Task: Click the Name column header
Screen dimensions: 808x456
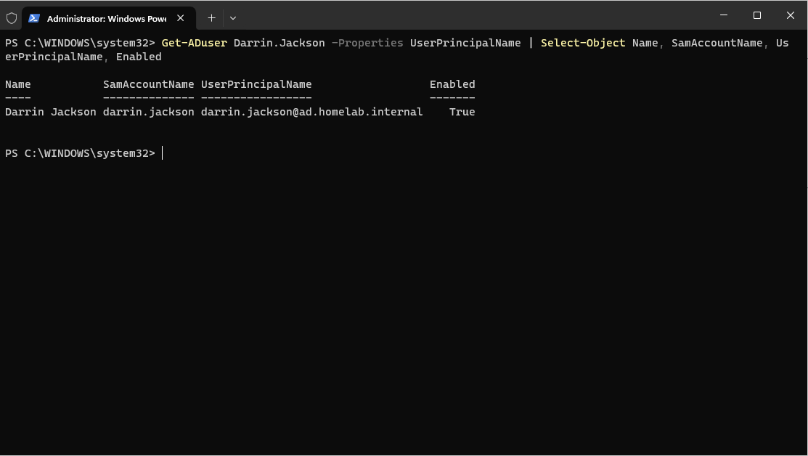Action: coord(18,84)
